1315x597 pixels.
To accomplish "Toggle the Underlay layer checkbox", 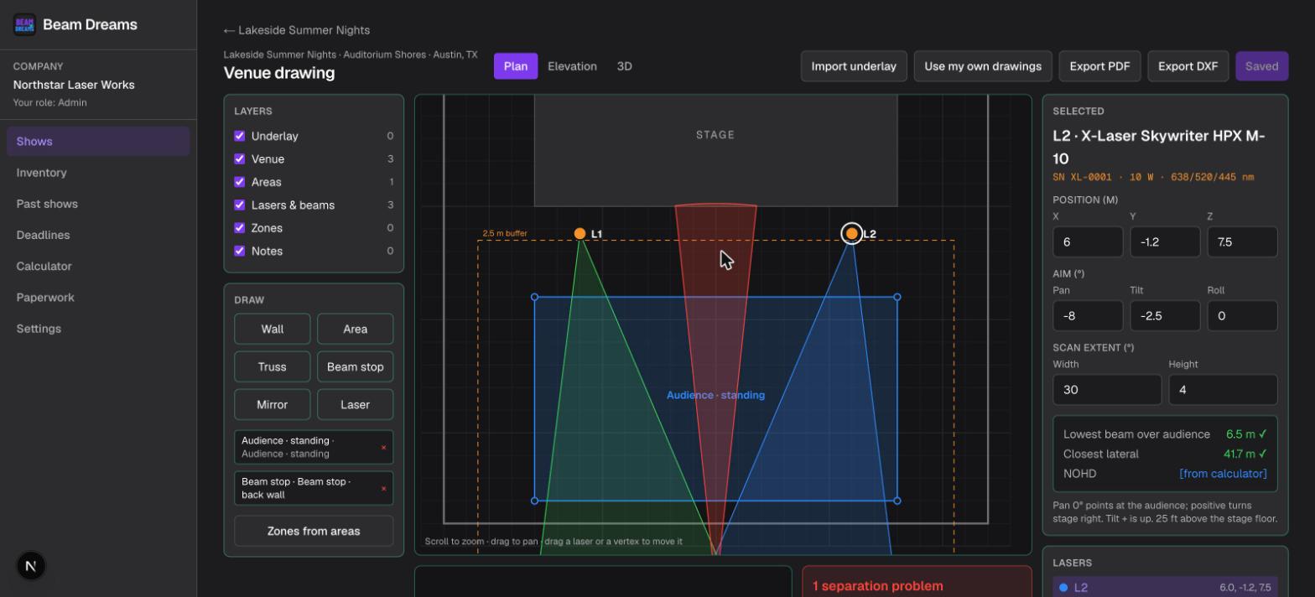I will 240,136.
